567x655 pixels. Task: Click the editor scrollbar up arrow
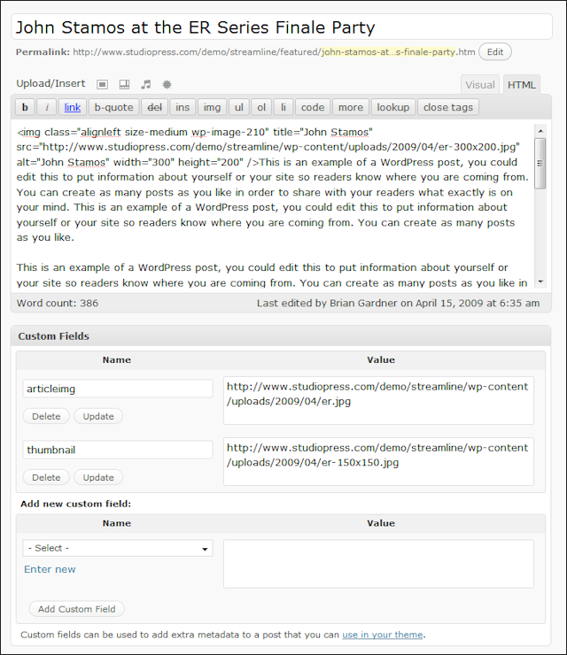pos(540,131)
